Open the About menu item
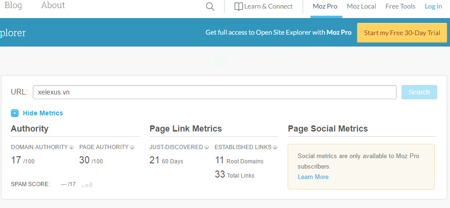Viewport: 450px width, 208px height. 53,5
